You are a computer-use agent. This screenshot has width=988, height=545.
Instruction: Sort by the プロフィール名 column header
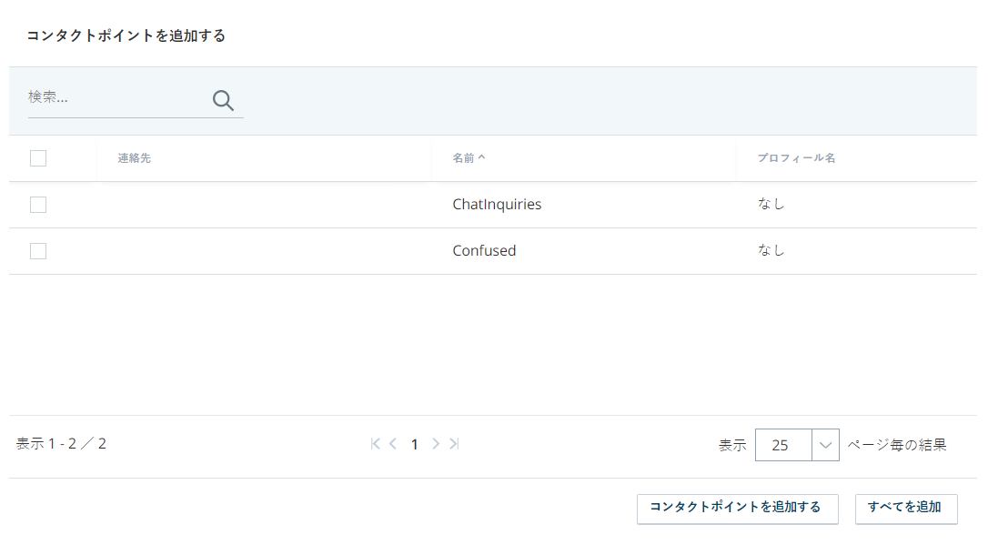(796, 158)
